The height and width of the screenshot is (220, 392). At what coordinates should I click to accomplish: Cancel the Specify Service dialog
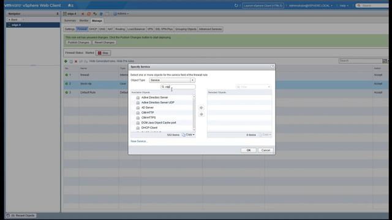coord(265,150)
